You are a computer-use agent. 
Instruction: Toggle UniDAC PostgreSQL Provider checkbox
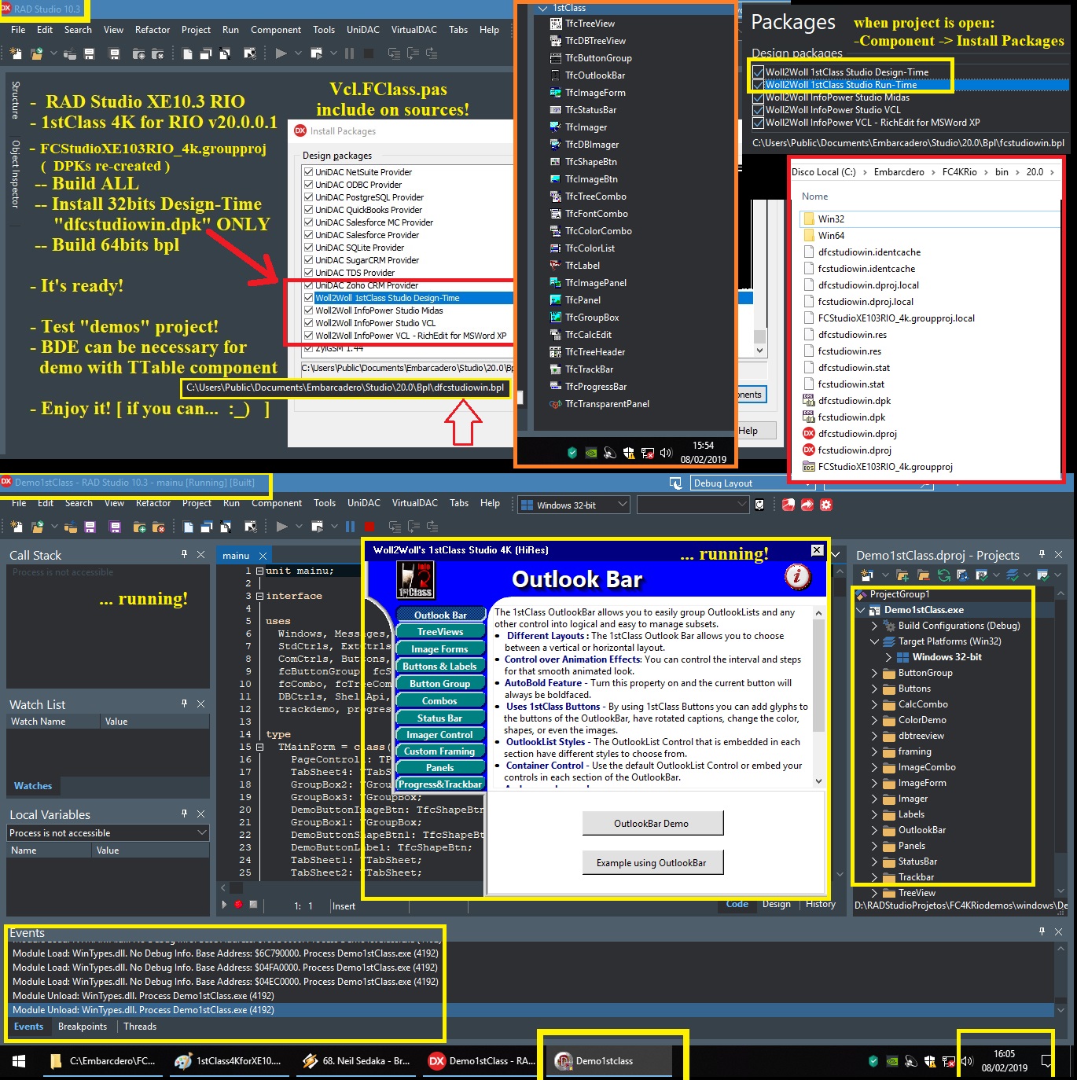click(x=308, y=197)
